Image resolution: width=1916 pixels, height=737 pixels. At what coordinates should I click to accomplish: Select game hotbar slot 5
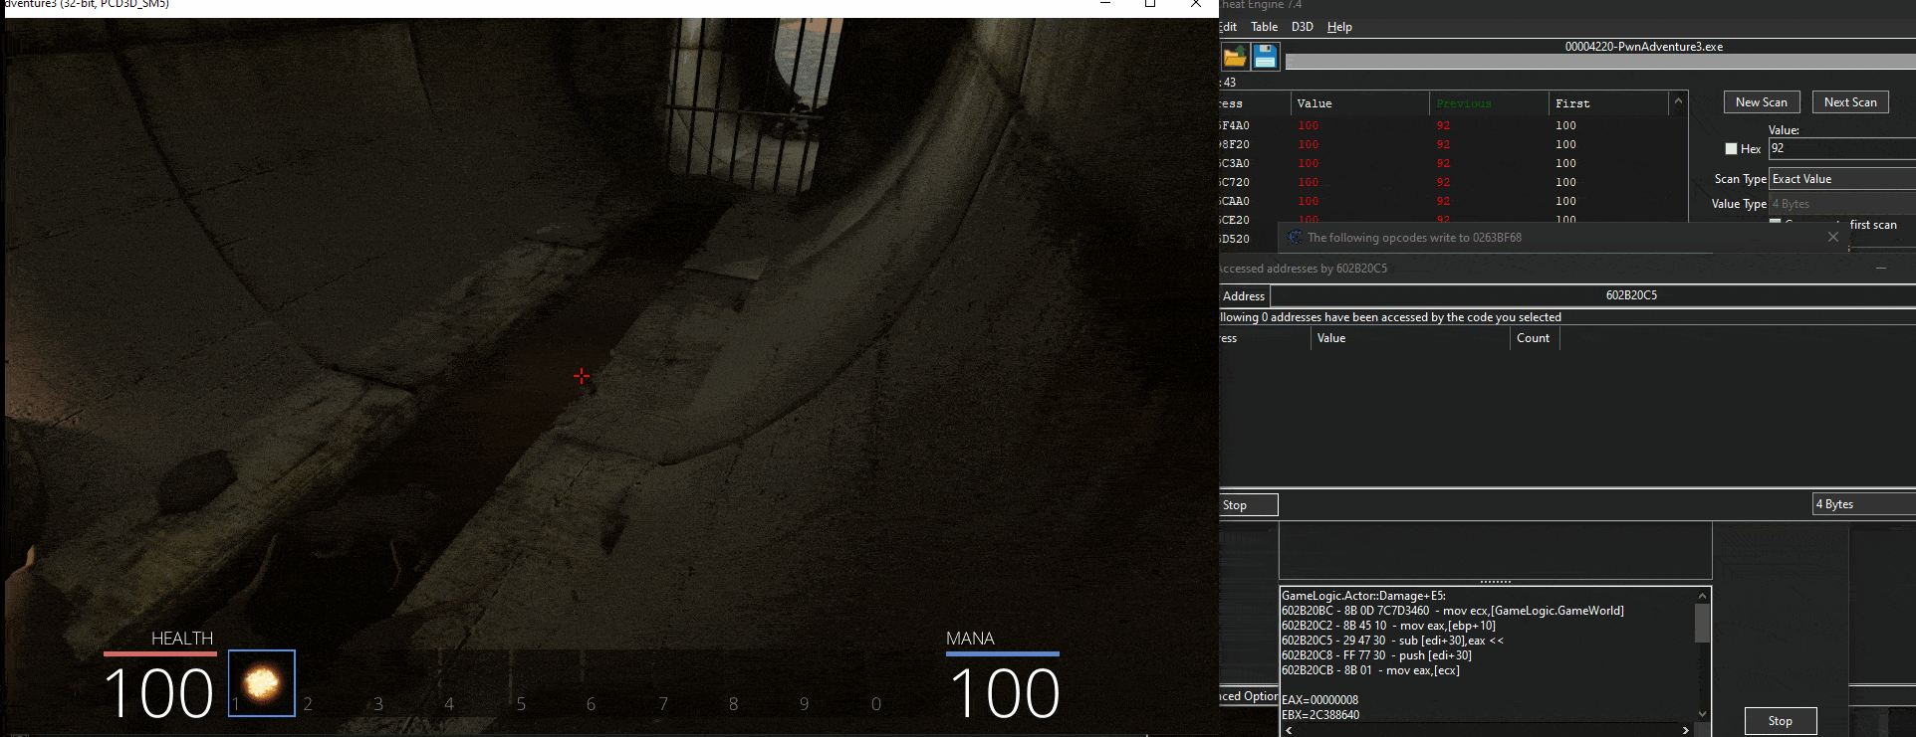click(x=521, y=704)
